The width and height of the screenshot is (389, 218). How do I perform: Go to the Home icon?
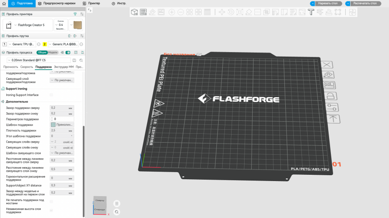coord(4,4)
